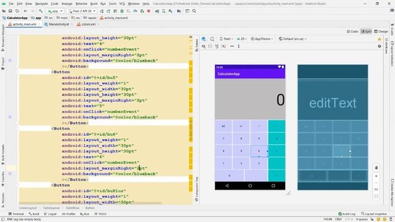Click the help question mark icon
The image size is (395, 222).
[380, 46]
